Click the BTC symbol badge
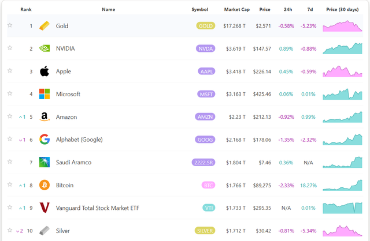Screen dimensions: 370x241 [x=208, y=185]
